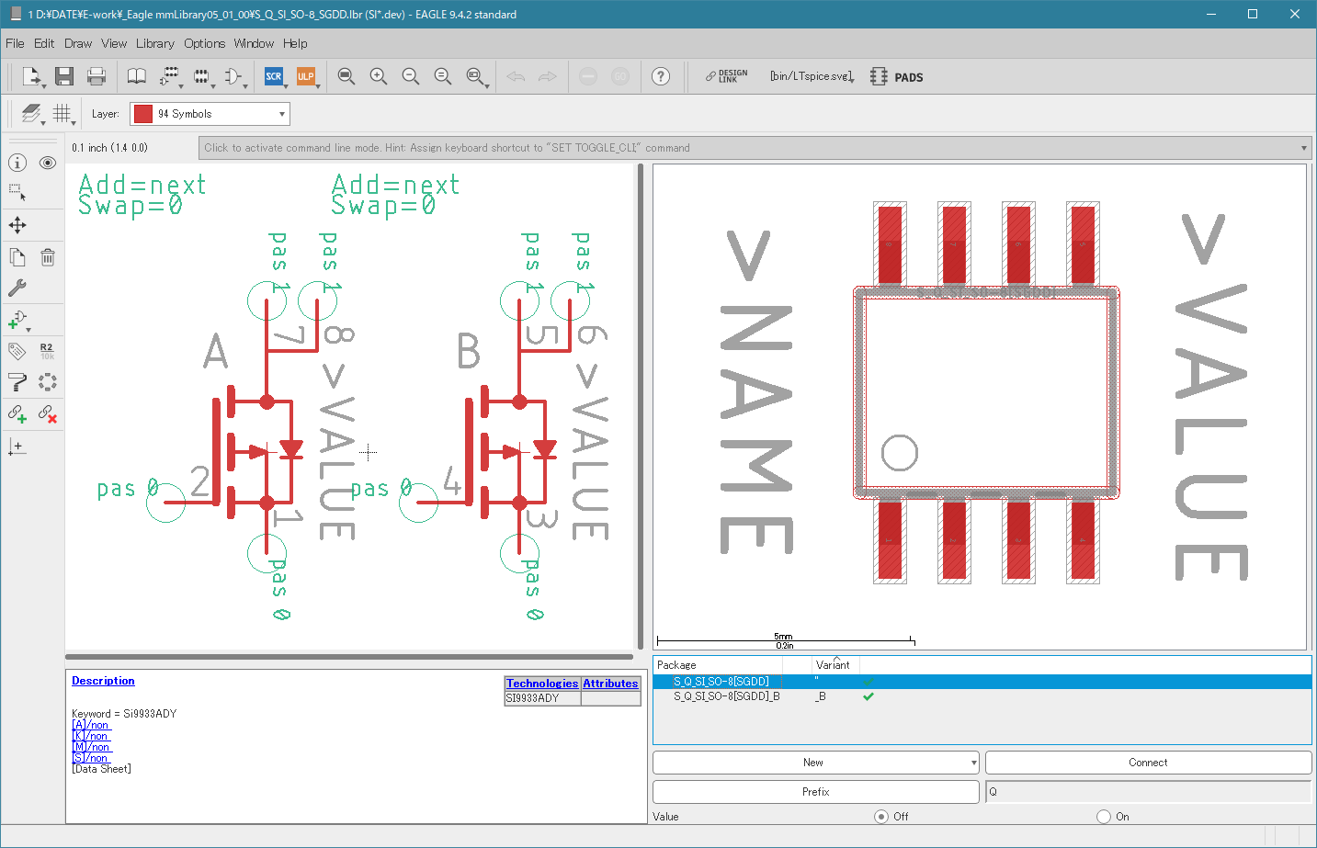
Task: Open the Options menu
Action: 204,43
